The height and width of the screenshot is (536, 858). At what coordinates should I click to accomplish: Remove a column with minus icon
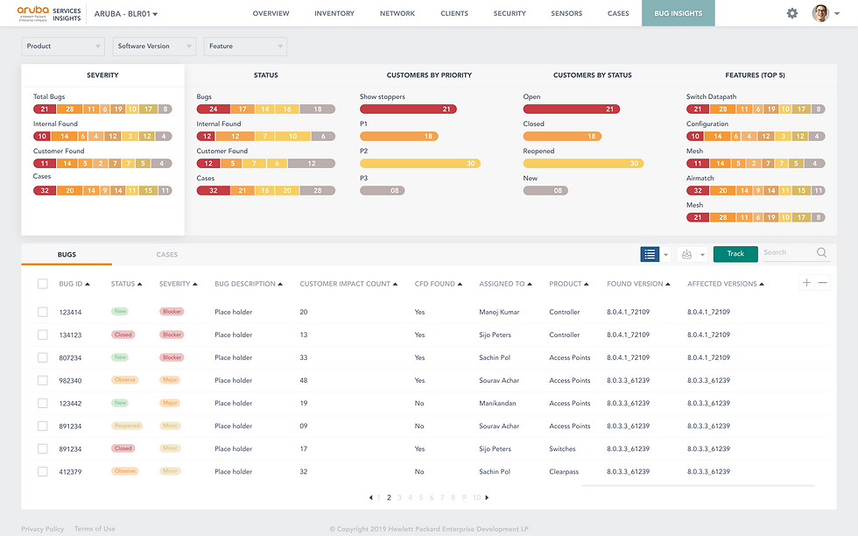822,283
